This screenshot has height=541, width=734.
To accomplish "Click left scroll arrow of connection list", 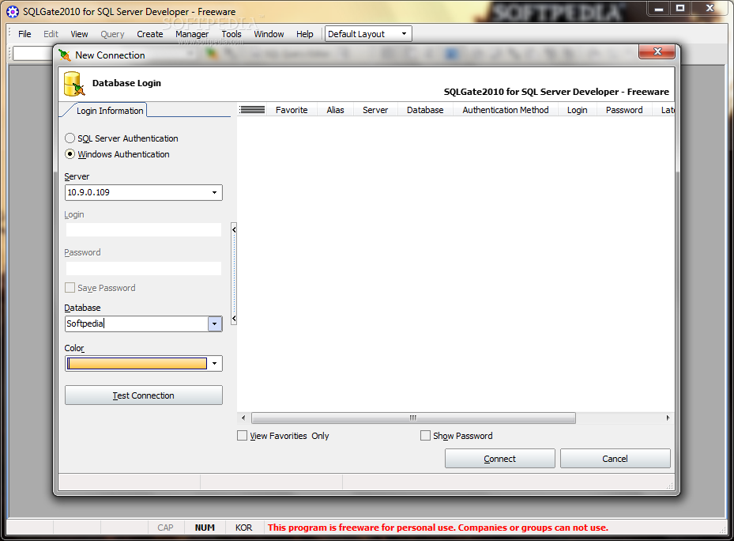I will point(243,418).
